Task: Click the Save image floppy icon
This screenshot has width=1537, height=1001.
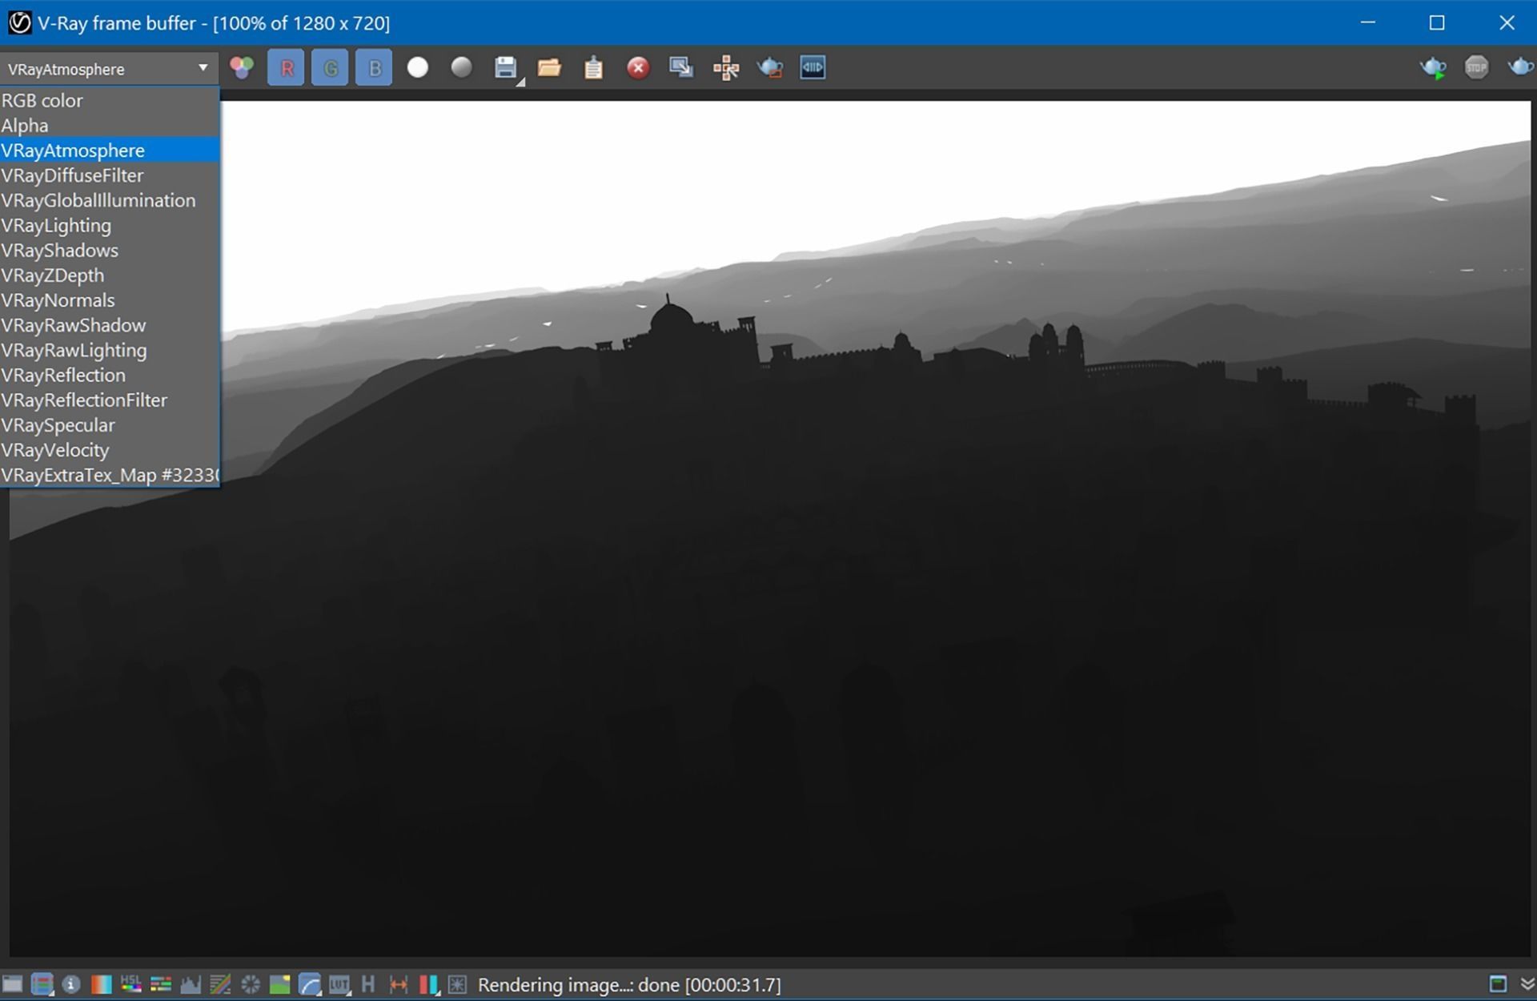Action: tap(505, 68)
